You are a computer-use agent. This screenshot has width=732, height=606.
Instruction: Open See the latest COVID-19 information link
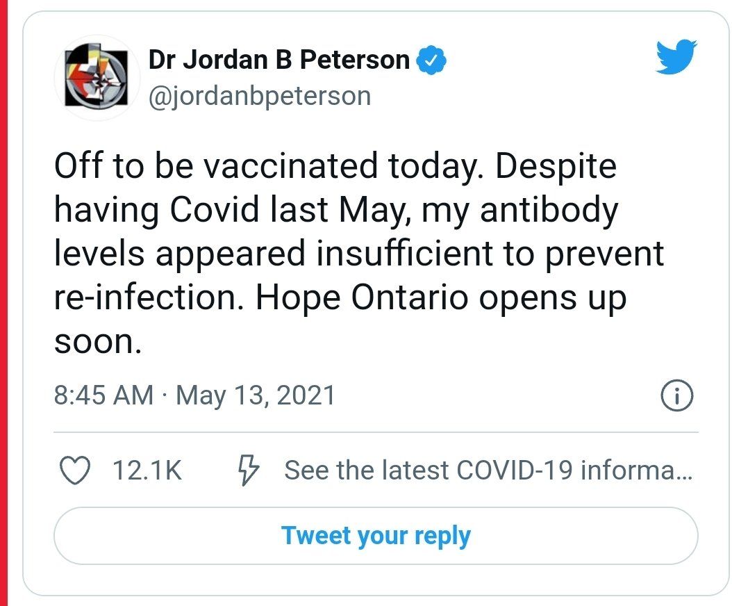pos(488,470)
